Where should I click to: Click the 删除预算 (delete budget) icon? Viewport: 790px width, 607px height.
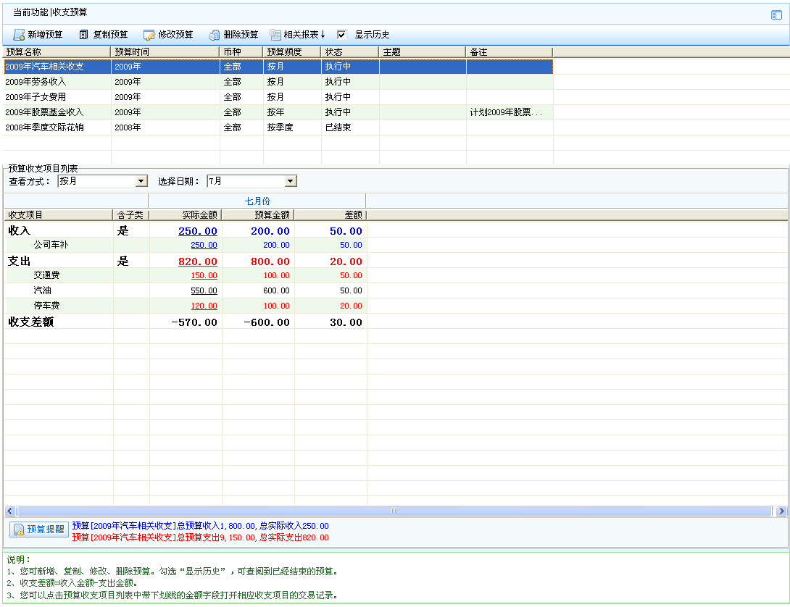[x=215, y=35]
